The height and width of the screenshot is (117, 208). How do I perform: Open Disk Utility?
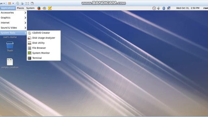coord(44,43)
